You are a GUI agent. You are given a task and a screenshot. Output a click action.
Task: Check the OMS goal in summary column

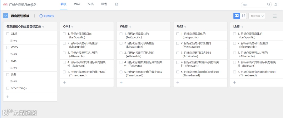8,34
